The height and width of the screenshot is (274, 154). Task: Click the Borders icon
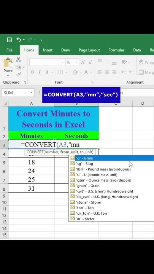point(61,72)
